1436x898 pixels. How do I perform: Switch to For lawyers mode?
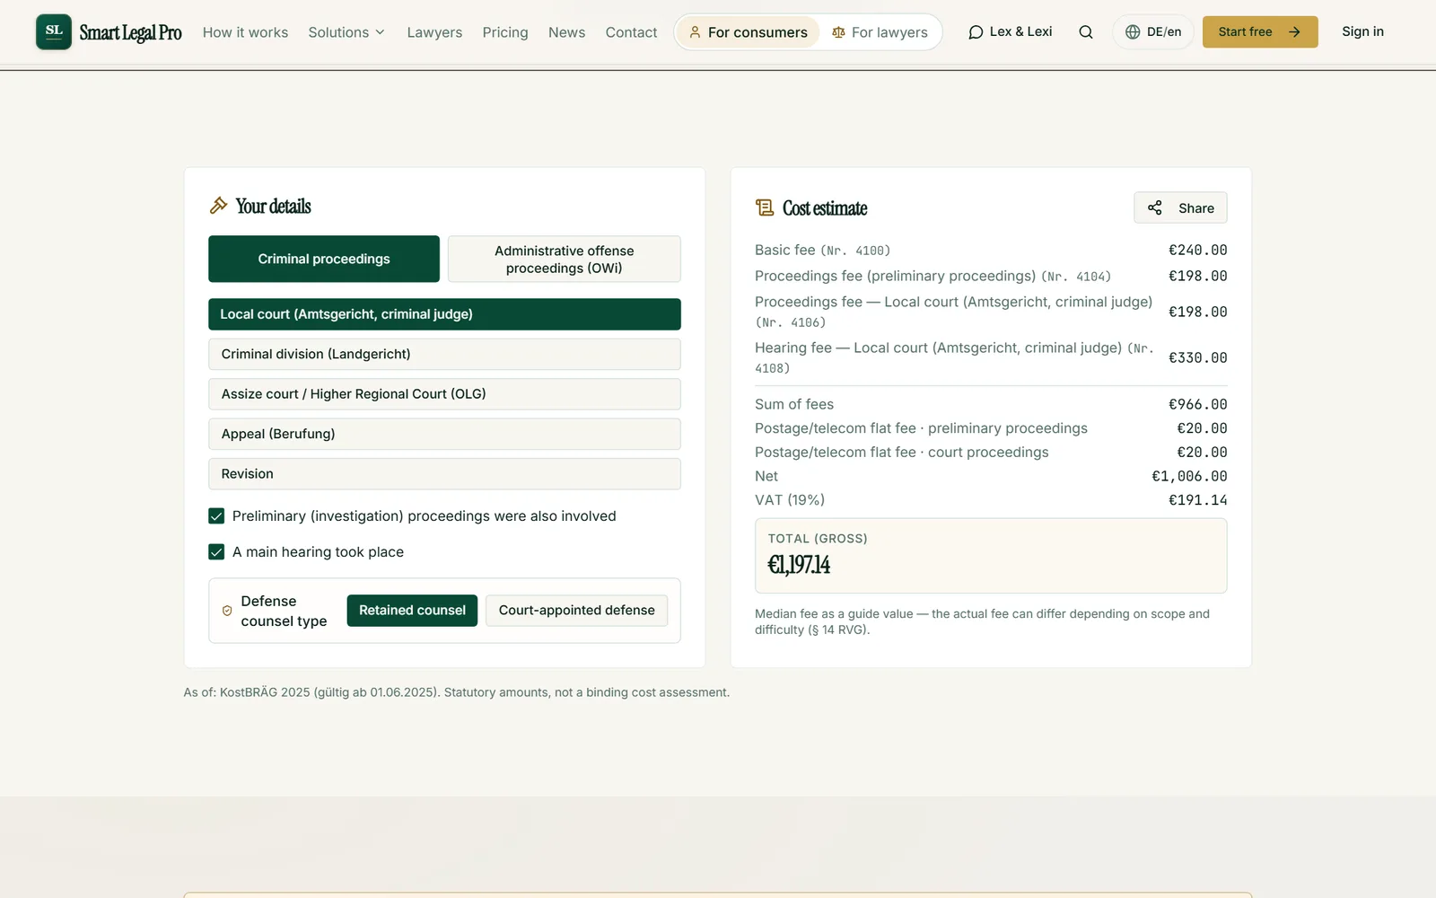click(880, 32)
